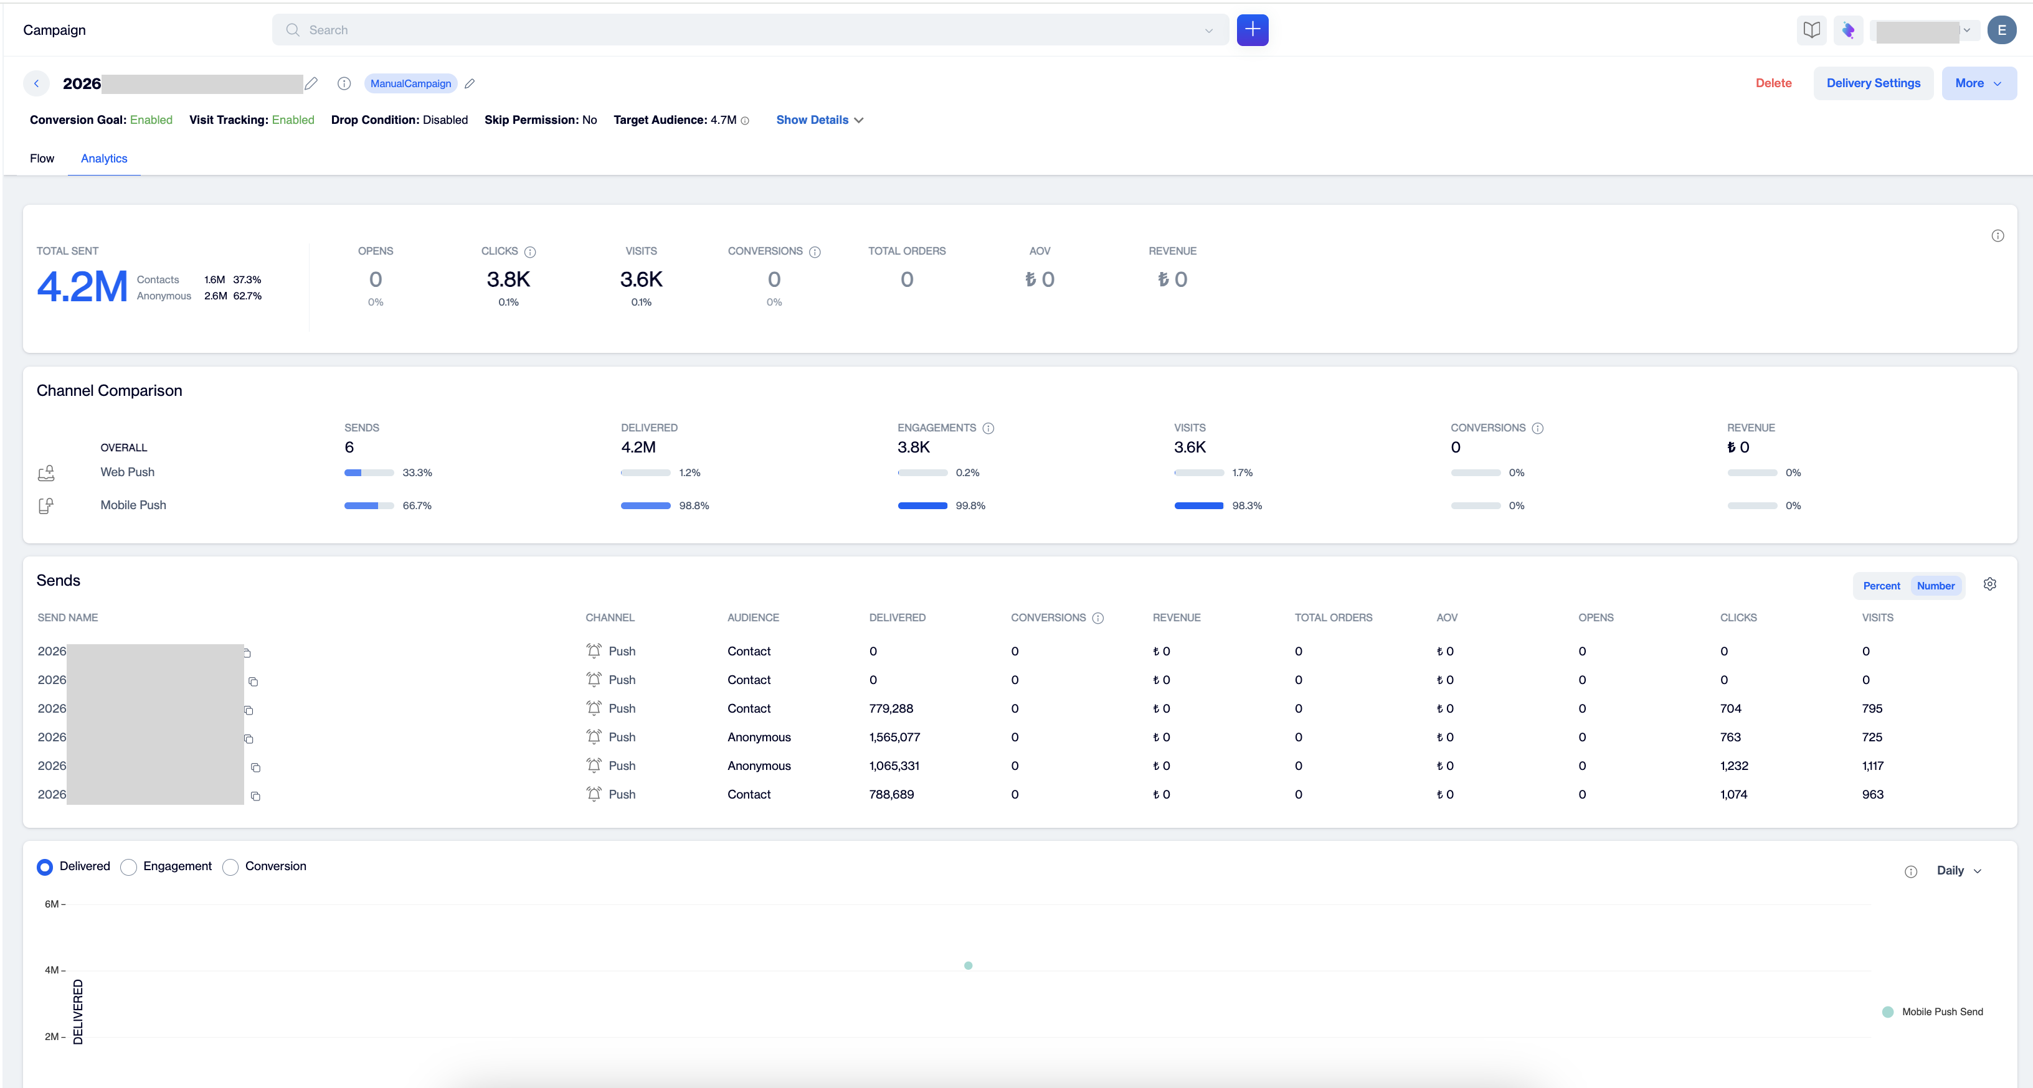Click the blue plus create button

(x=1253, y=30)
